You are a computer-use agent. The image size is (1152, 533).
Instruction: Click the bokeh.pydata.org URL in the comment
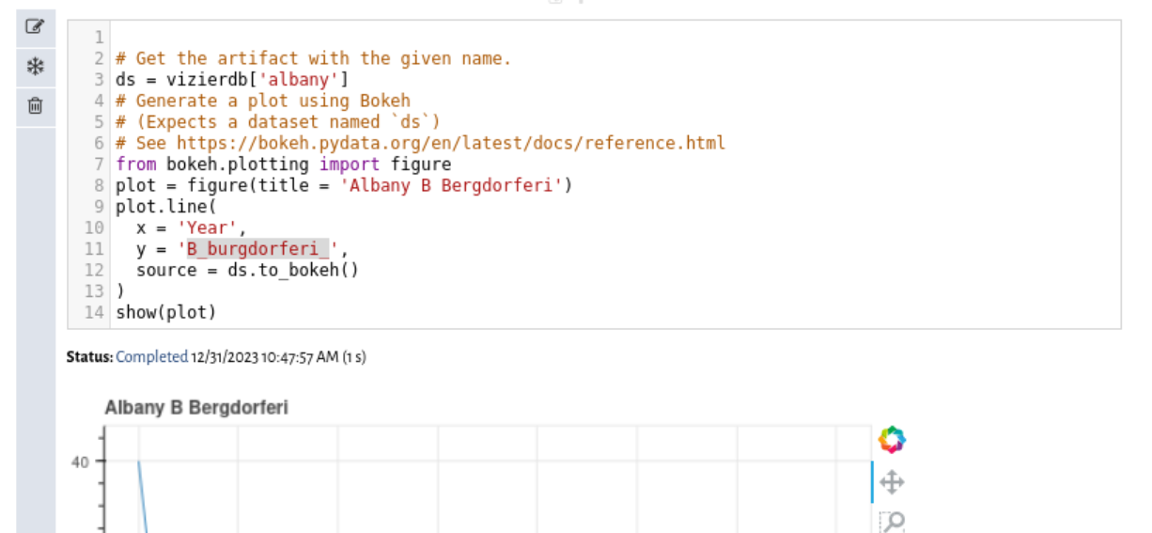coord(451,143)
